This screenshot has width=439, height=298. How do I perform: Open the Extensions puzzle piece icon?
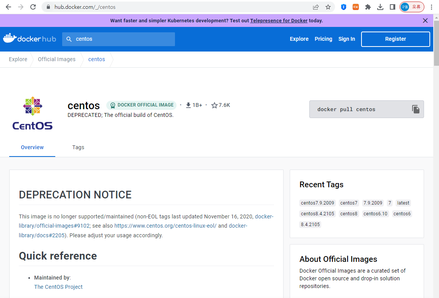pos(368,7)
